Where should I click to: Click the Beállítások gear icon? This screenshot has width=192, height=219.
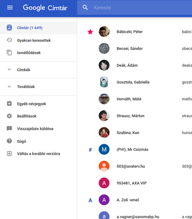point(9,116)
